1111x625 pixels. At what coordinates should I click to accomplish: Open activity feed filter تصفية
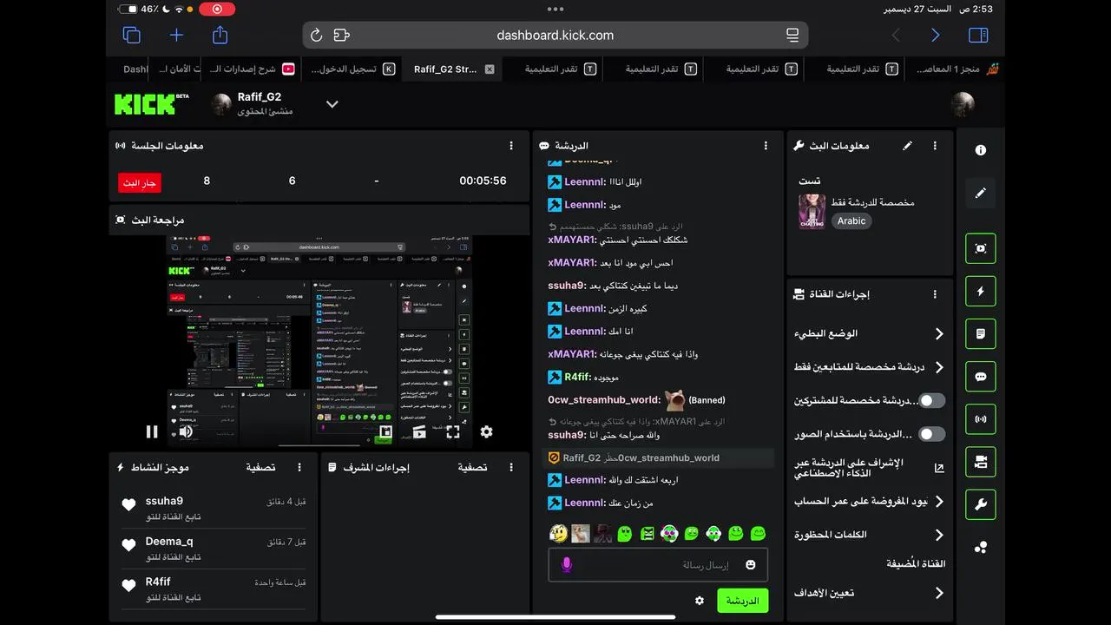tap(260, 467)
